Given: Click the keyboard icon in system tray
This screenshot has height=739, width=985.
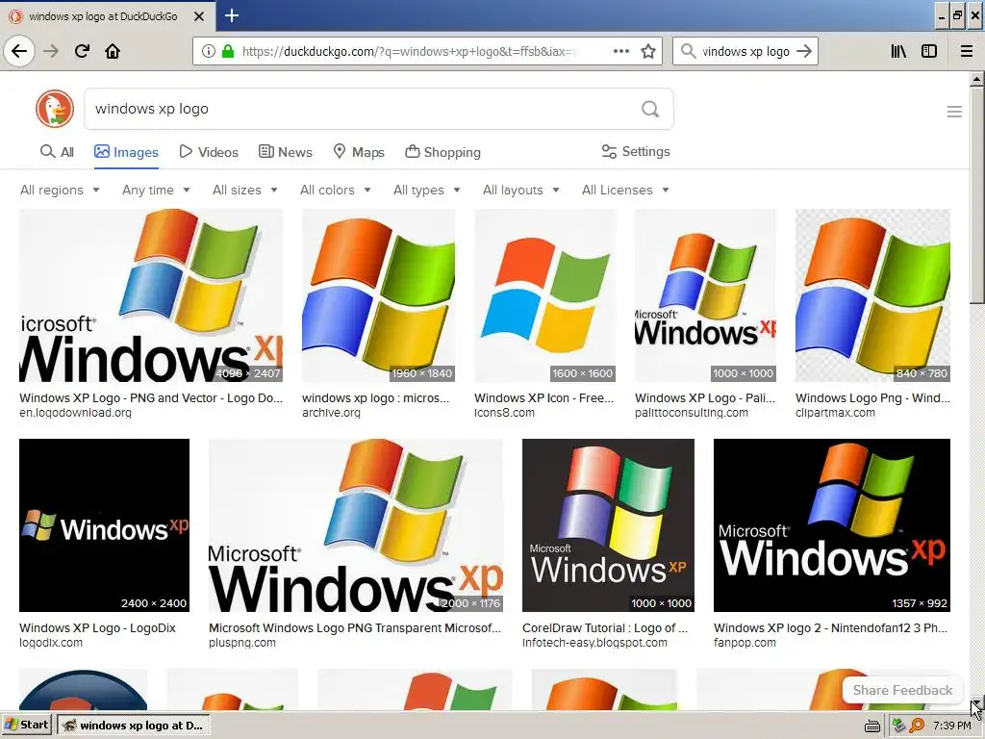Looking at the screenshot, I should pyautogui.click(x=871, y=726).
